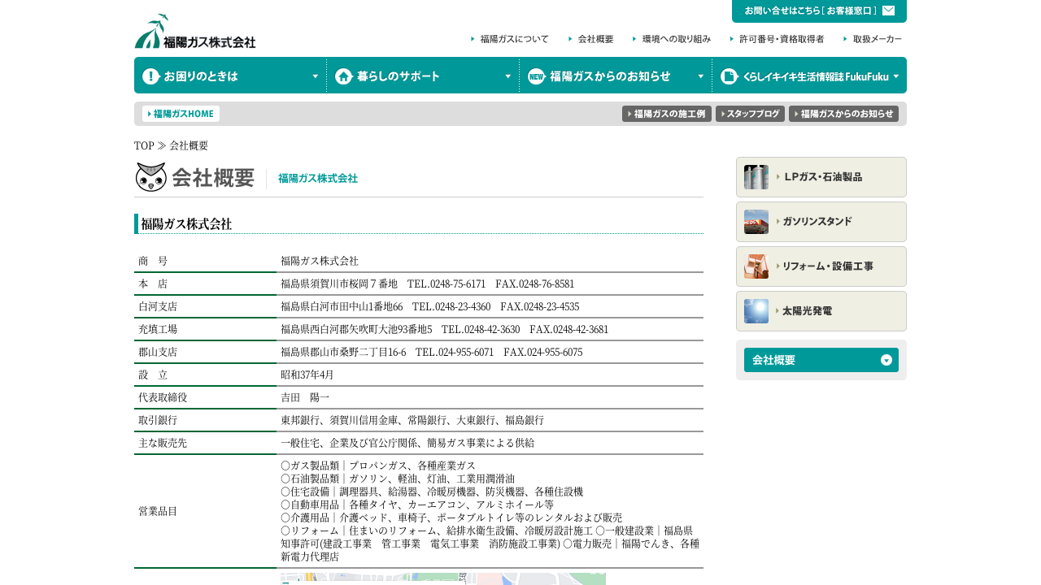This screenshot has height=585, width=1041.
Task: Open the 太陽光発電 sidebar banner
Action: (x=821, y=311)
